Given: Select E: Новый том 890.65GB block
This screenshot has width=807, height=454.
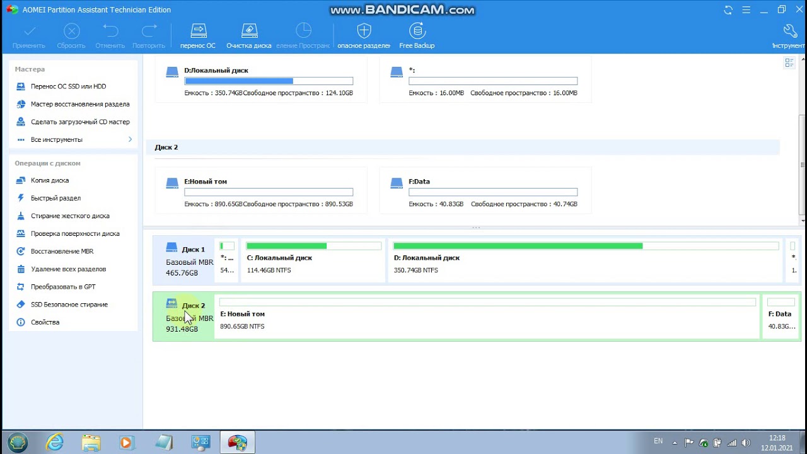Looking at the screenshot, I should 487,317.
